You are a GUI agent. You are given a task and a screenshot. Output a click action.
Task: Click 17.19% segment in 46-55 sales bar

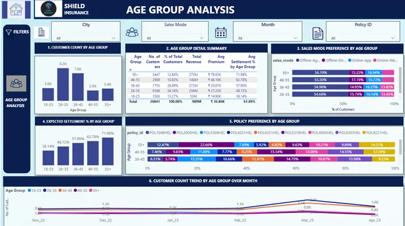(x=358, y=80)
